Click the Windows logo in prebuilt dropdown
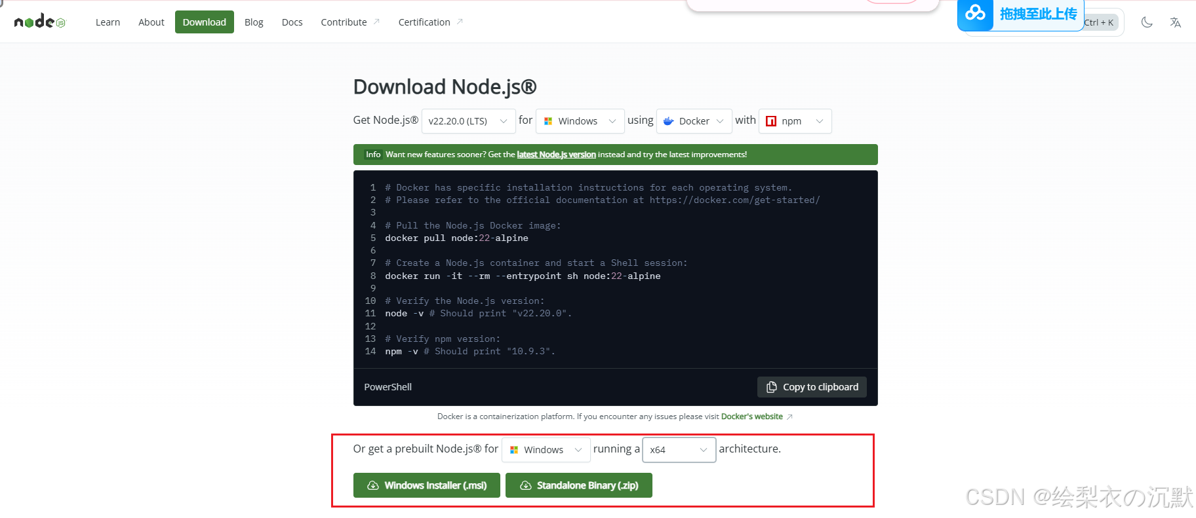Screen dimensions: 1196x518 coord(514,450)
